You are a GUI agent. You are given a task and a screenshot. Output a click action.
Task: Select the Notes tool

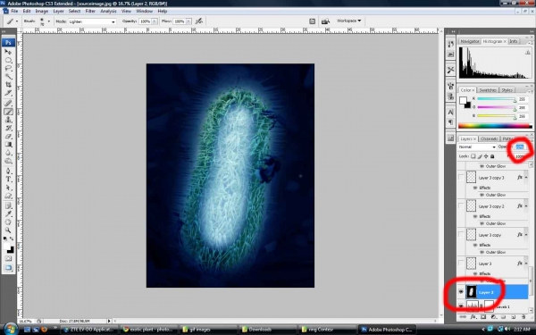click(x=8, y=205)
